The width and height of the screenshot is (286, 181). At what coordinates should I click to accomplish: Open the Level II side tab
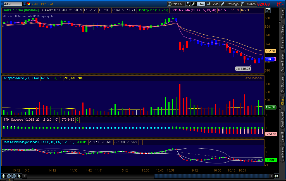coord(282,137)
